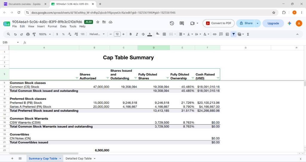This screenshot has height=162, width=306.
Task: Open the comments panel icon
Action: [x=182, y=23]
